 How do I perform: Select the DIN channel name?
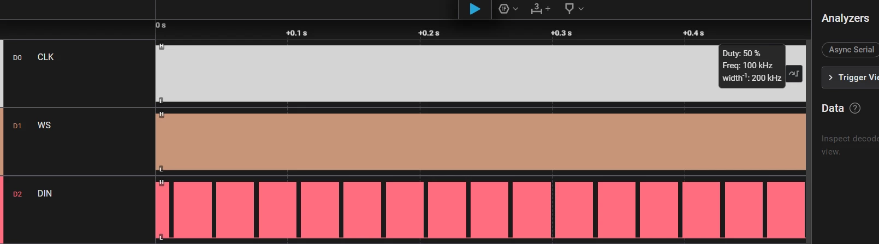click(45, 194)
